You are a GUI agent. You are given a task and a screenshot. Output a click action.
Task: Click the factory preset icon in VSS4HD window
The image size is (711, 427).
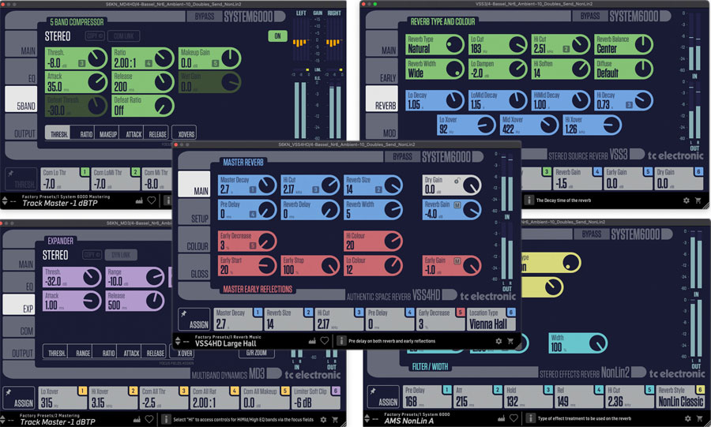coord(312,341)
